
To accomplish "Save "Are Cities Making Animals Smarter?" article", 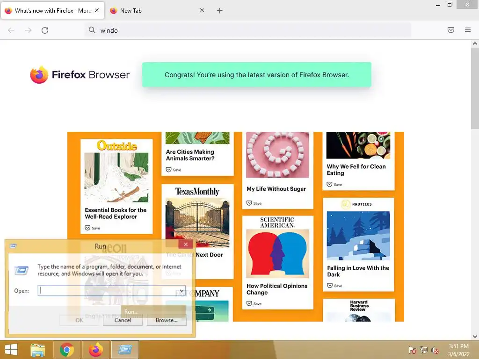I will (174, 170).
